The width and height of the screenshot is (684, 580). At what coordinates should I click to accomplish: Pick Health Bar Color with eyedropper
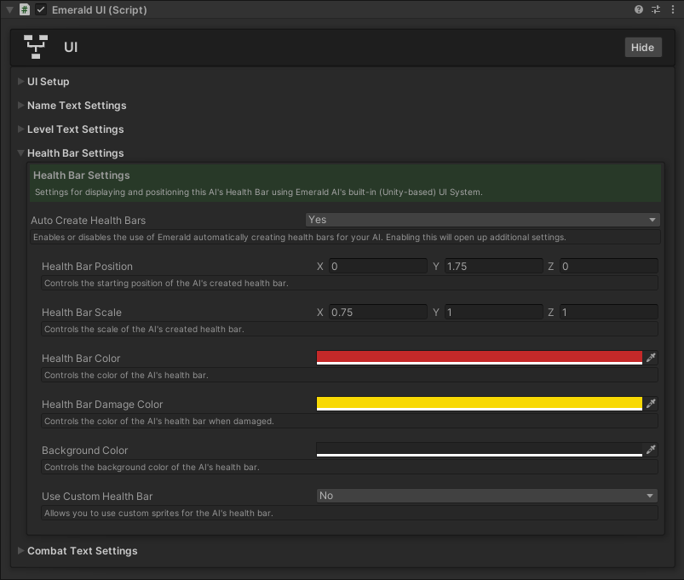coord(652,358)
